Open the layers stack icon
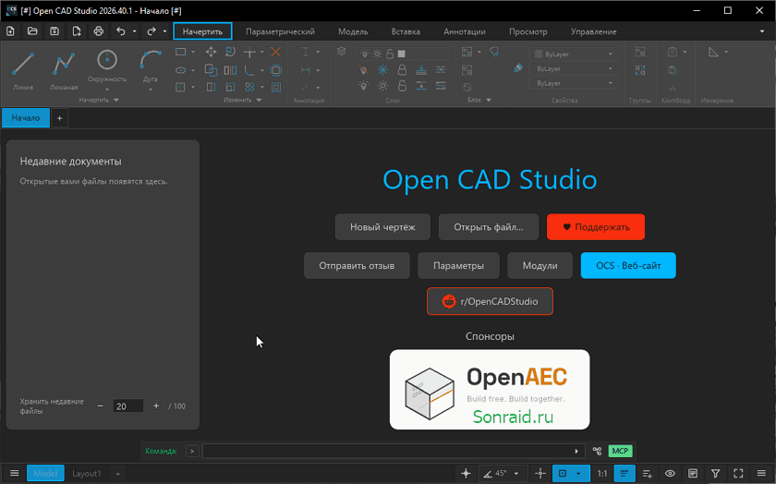 pos(342,52)
